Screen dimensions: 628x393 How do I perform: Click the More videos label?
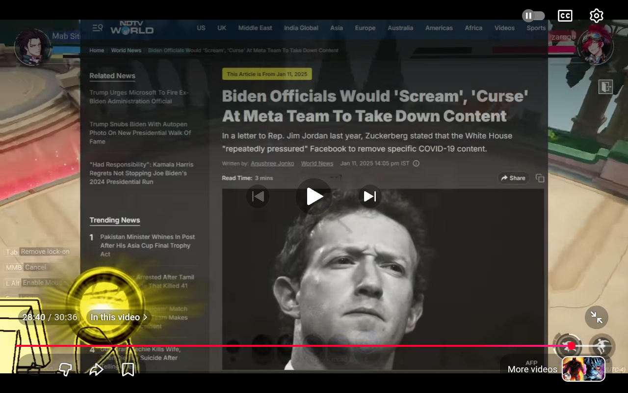[x=532, y=369]
